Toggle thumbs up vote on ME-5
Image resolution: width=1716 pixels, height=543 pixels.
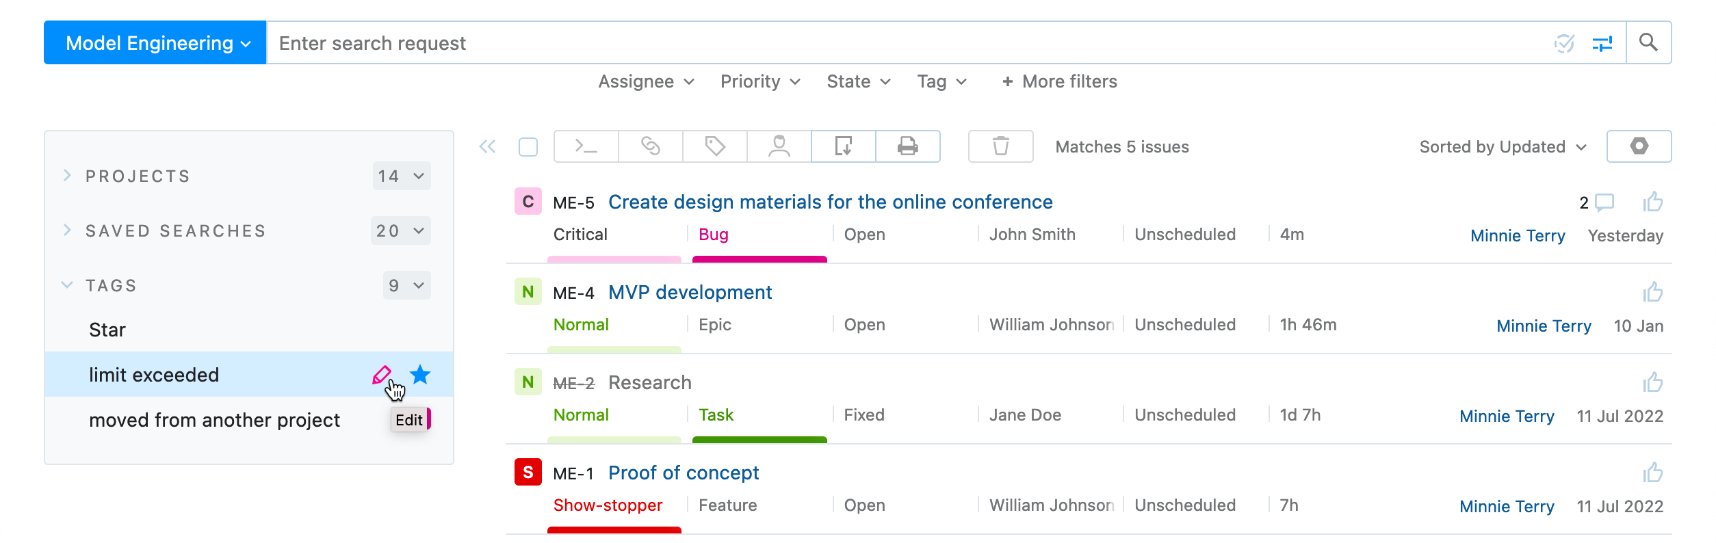click(1653, 202)
